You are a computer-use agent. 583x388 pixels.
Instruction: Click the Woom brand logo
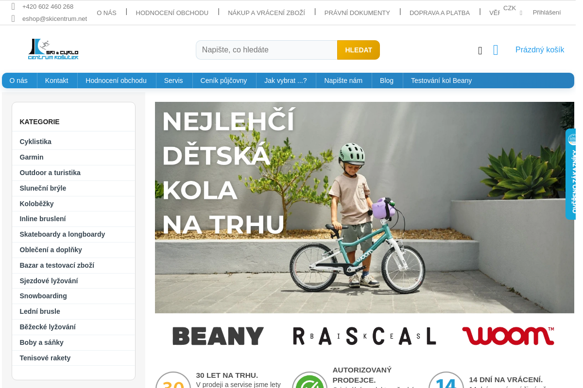[x=508, y=336]
